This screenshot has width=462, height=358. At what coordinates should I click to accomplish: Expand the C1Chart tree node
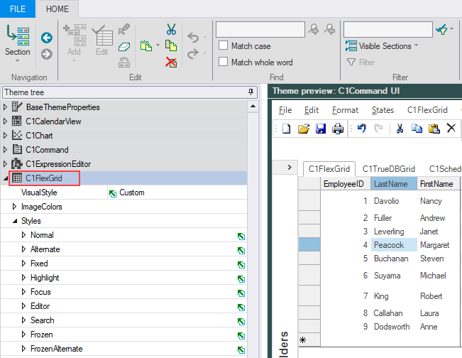pos(6,136)
